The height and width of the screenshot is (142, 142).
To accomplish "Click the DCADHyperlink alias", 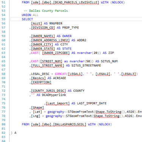I will (54, 95).
